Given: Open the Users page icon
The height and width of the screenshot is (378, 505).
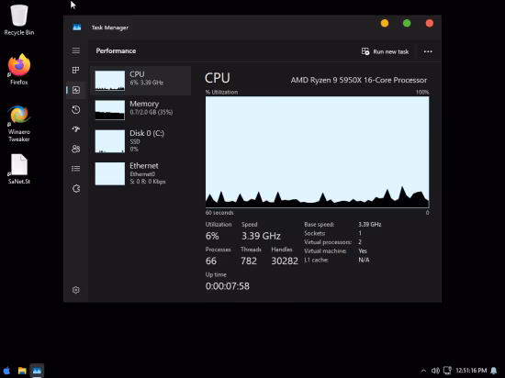Looking at the screenshot, I should (76, 149).
